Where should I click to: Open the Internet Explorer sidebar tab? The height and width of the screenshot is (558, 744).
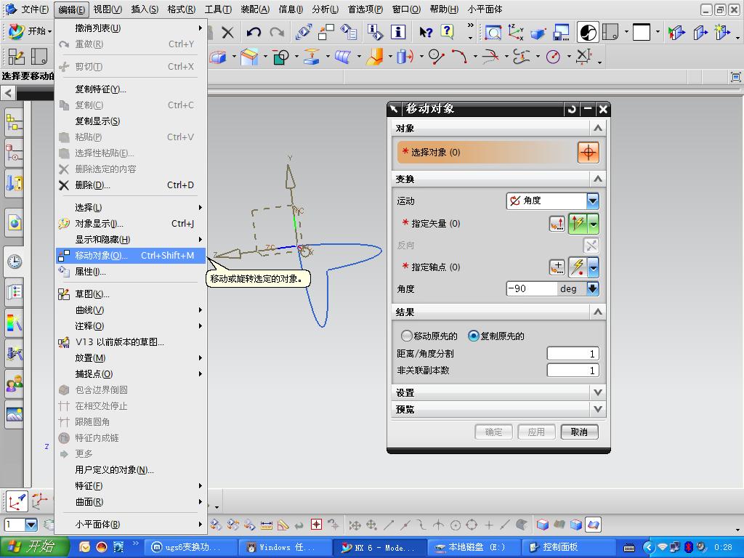tap(15, 222)
